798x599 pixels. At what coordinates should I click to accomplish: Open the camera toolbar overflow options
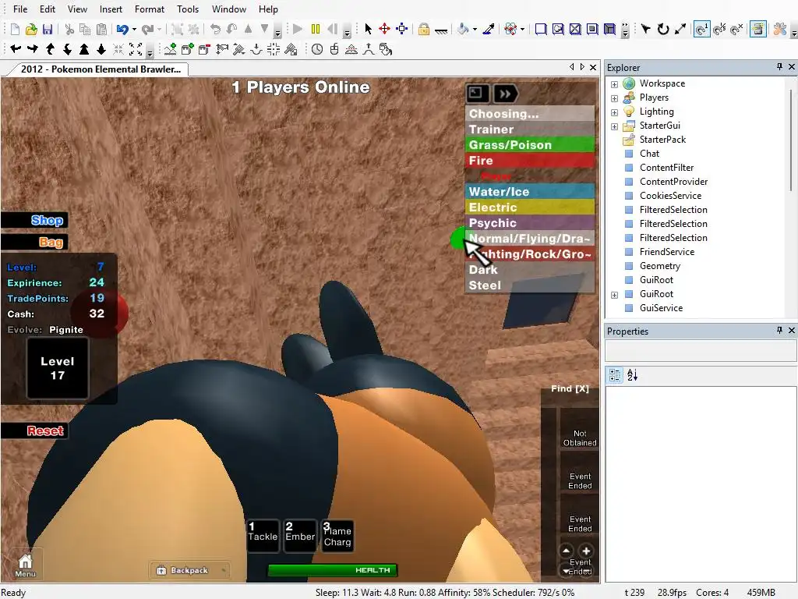(150, 51)
